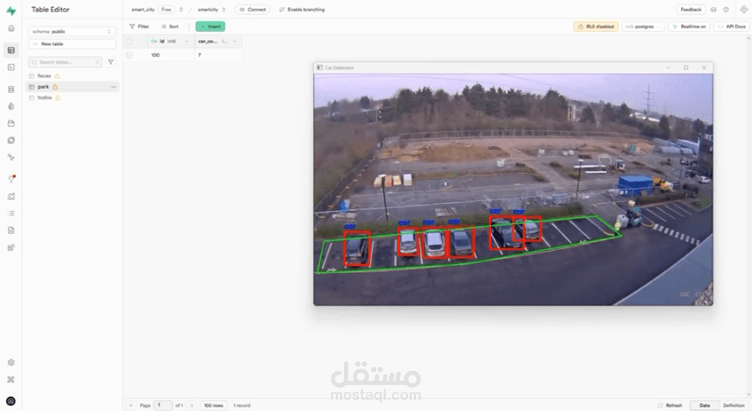Image resolution: width=752 pixels, height=411 pixels.
Task: Toggle the Realtime on button
Action: point(689,27)
